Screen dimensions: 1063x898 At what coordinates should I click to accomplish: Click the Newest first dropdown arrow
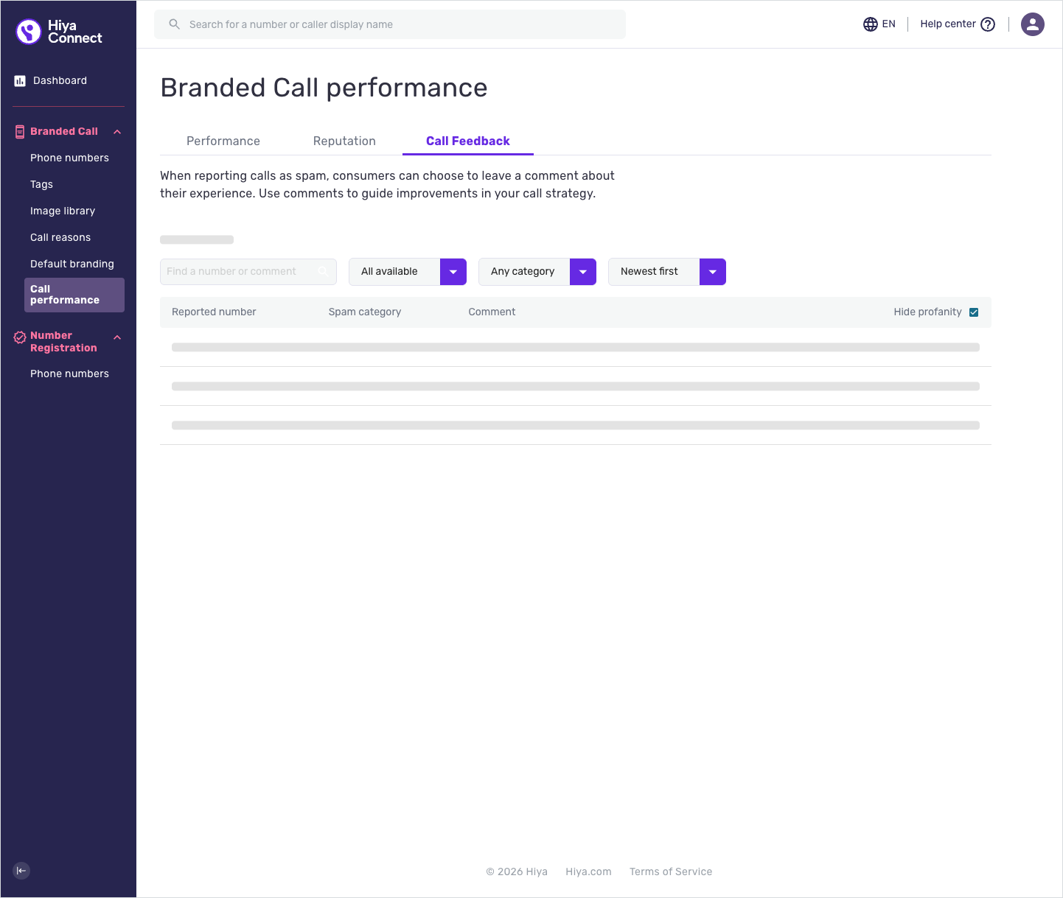[713, 272]
